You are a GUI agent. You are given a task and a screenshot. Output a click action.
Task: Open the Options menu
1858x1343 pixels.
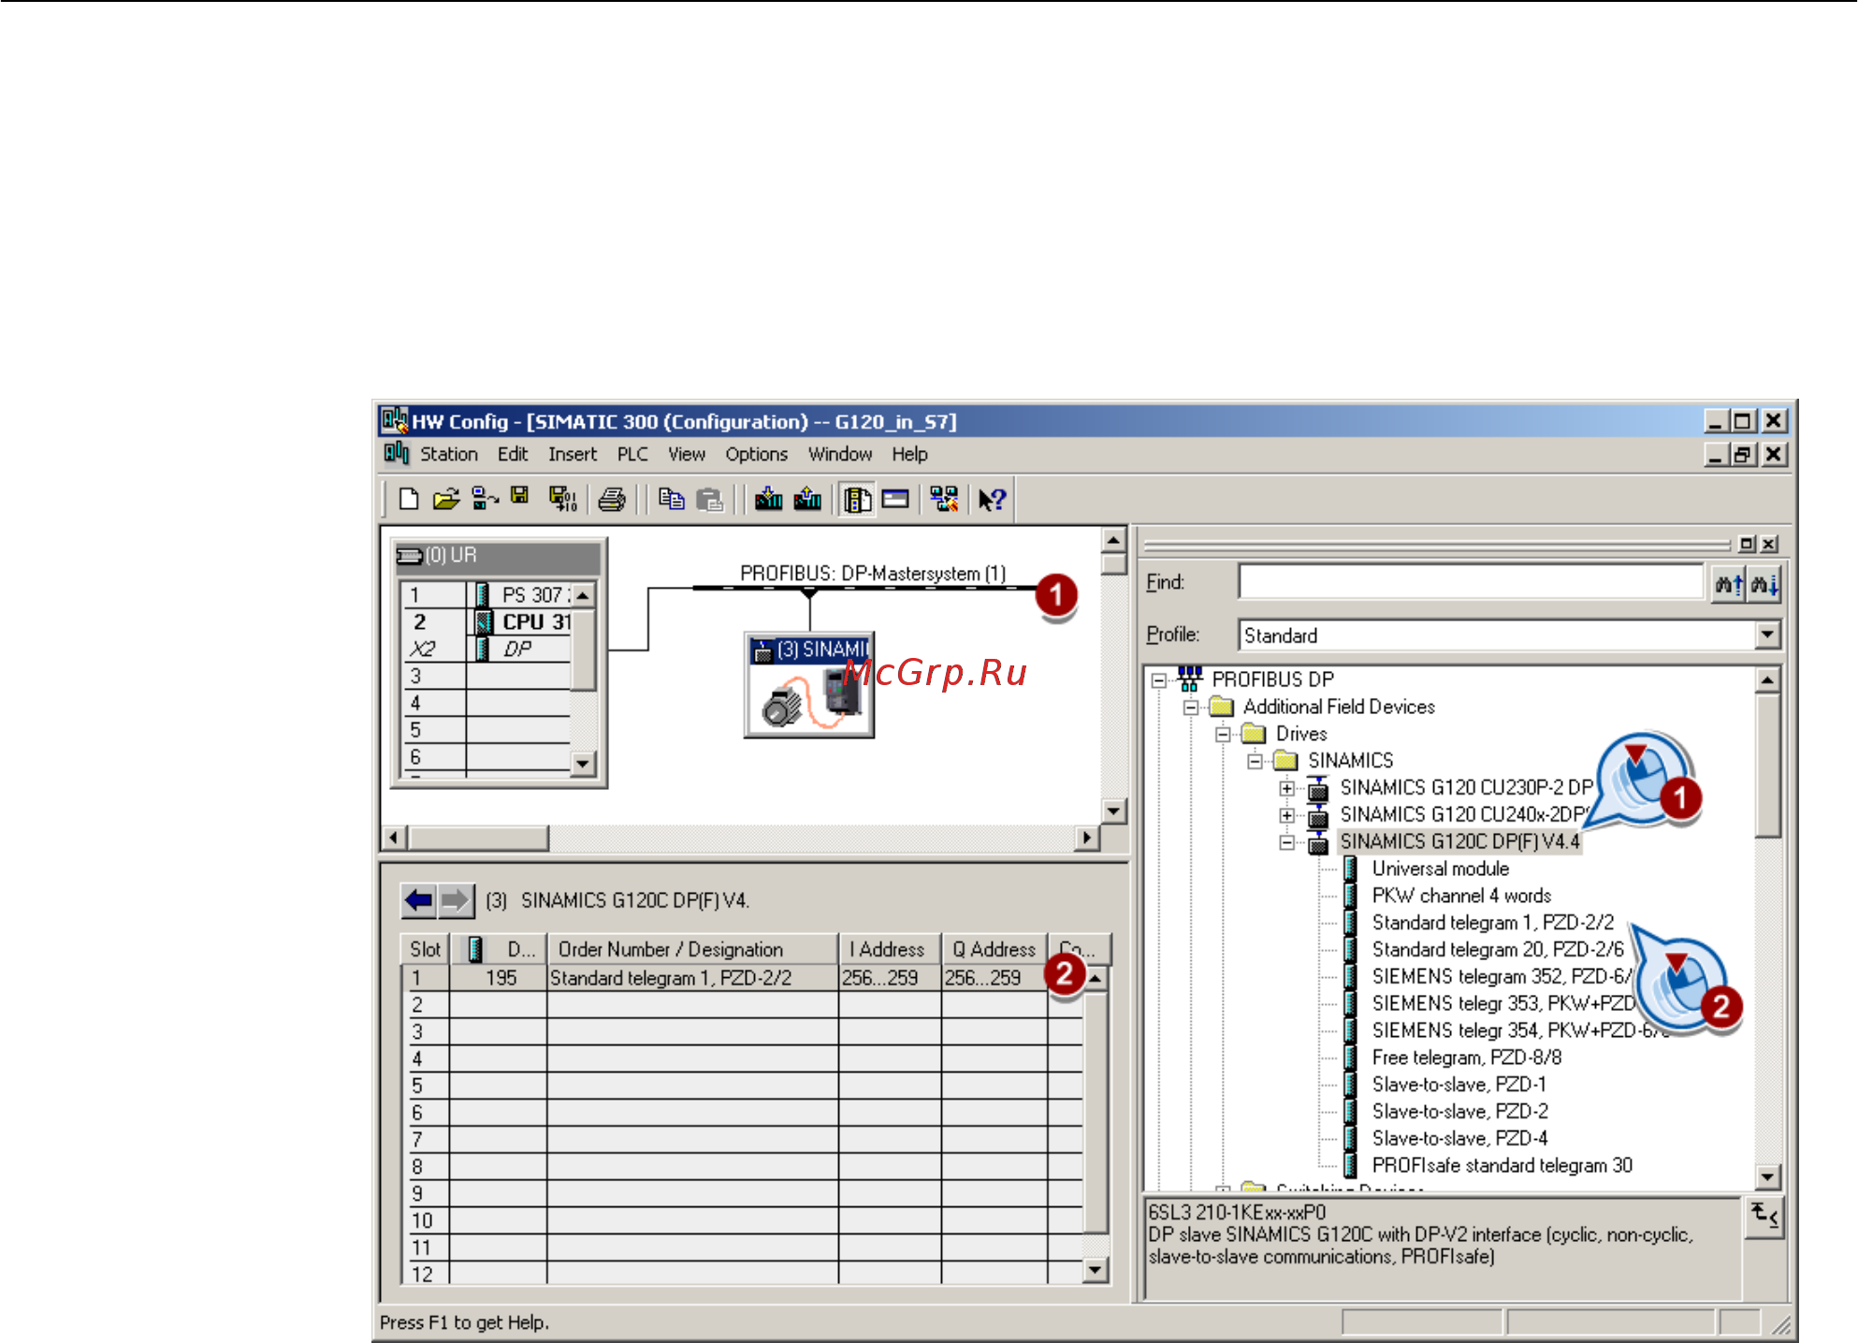pyautogui.click(x=757, y=455)
